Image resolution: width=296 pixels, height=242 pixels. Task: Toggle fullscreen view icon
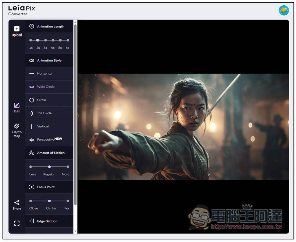pyautogui.click(x=17, y=223)
